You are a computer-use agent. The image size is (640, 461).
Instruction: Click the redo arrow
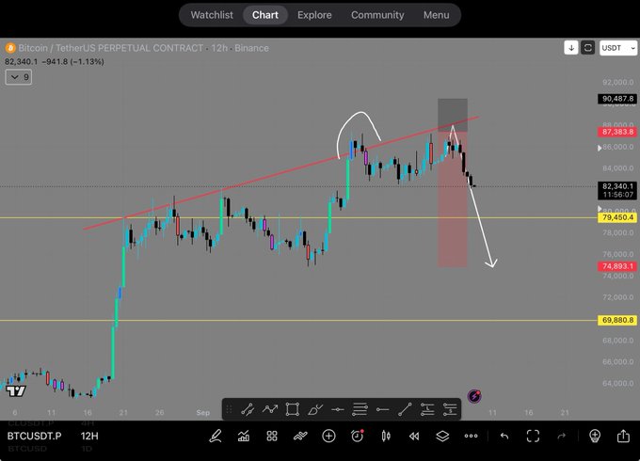click(562, 437)
